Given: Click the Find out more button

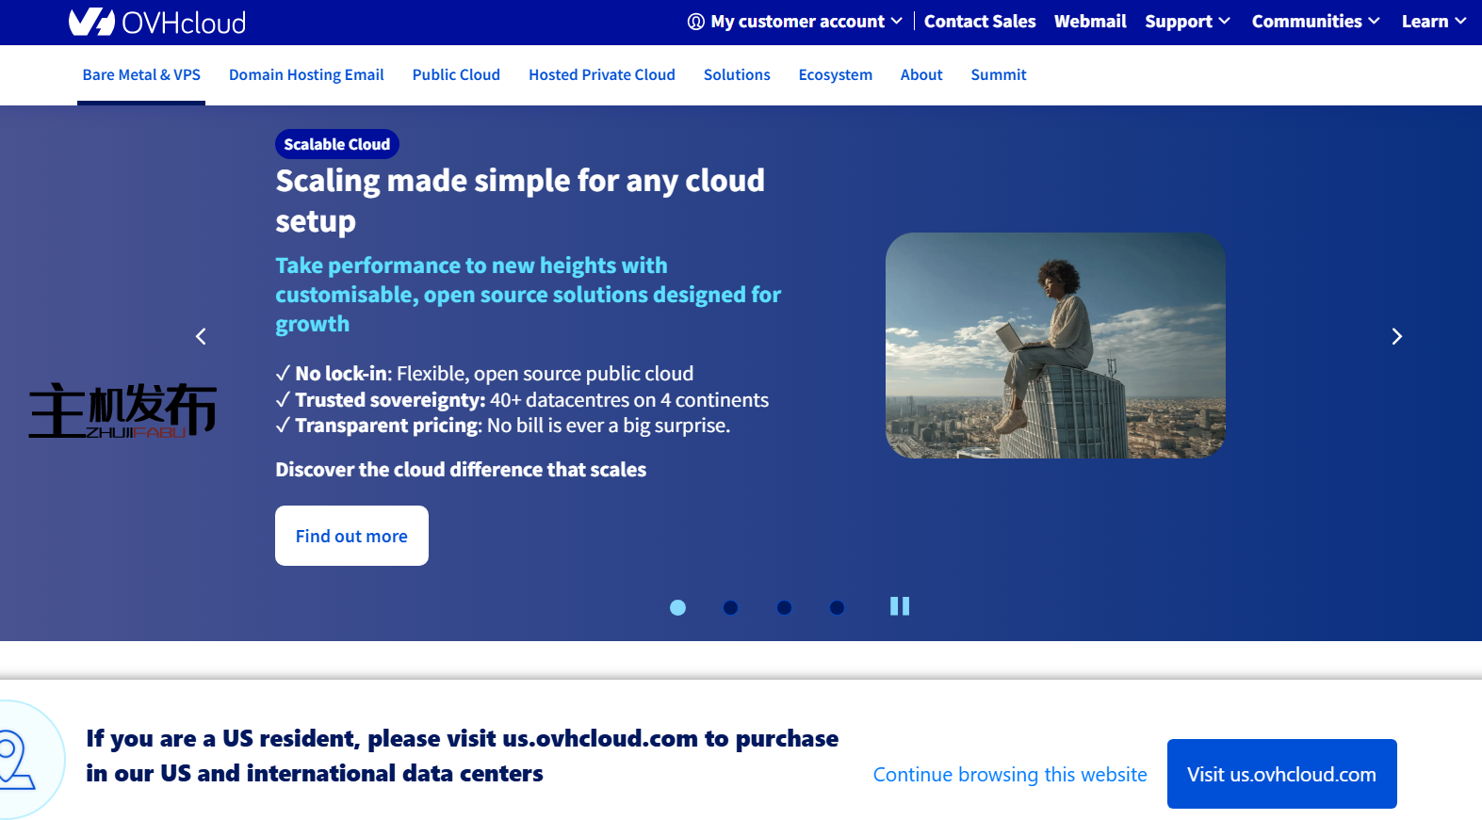Looking at the screenshot, I should [x=351, y=536].
